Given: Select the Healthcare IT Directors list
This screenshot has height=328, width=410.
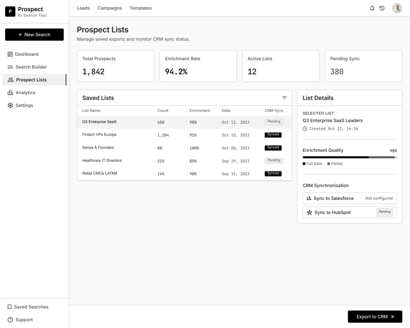Looking at the screenshot, I should pyautogui.click(x=184, y=161).
